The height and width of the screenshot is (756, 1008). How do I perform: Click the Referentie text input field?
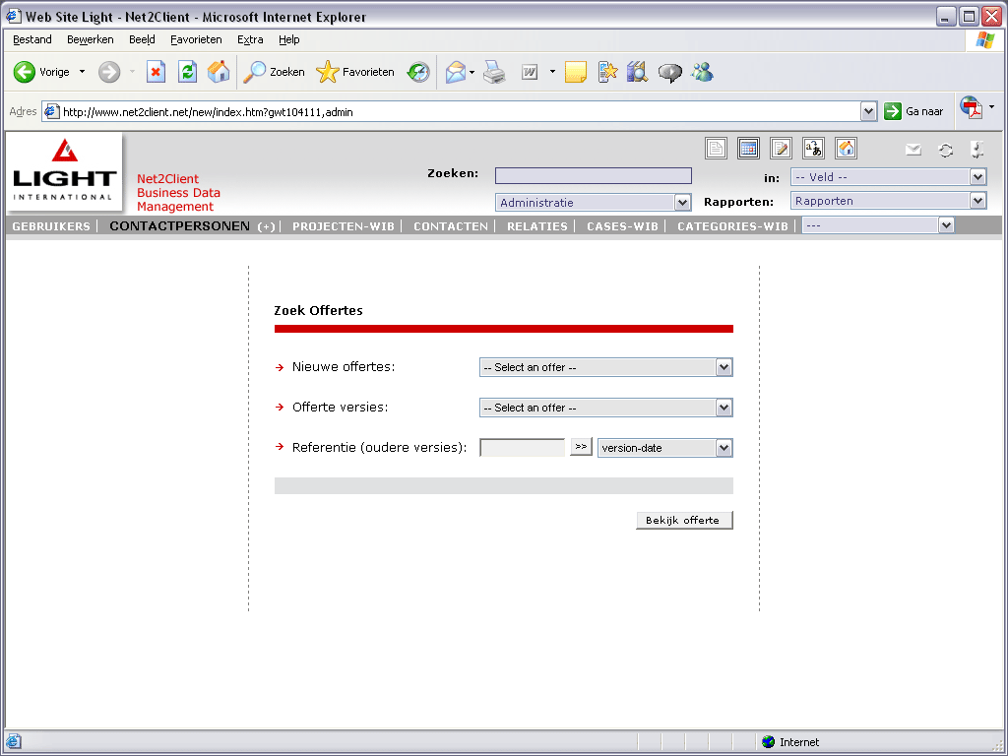pos(522,448)
